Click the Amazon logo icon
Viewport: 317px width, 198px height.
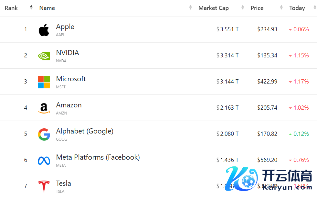[x=44, y=108]
